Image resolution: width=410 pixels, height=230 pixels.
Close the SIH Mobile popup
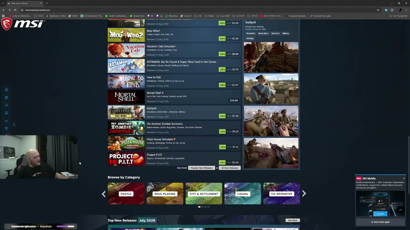point(404,179)
